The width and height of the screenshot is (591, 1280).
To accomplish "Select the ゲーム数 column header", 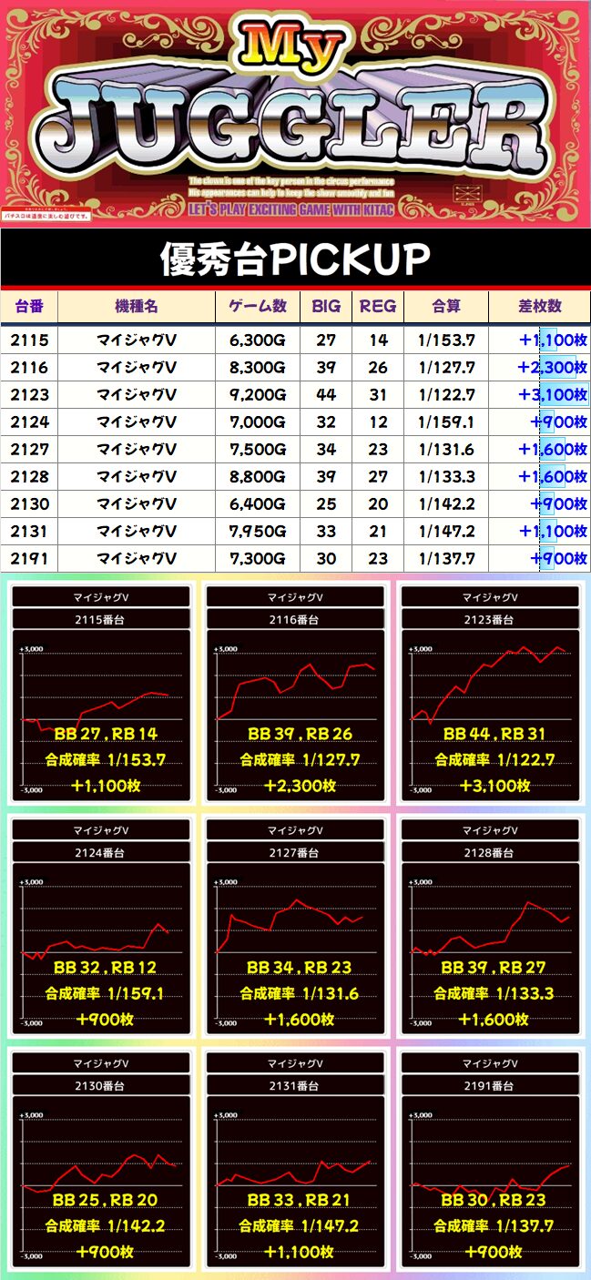I will [x=258, y=307].
